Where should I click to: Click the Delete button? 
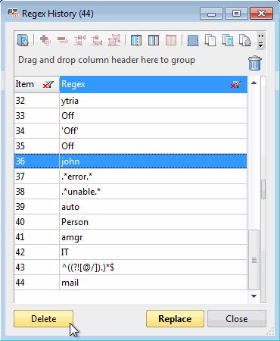point(44,319)
